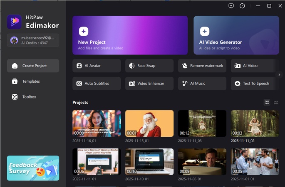
Task: Open the Santa project 2025-11-15_01 thumbnail
Action: (x=149, y=123)
